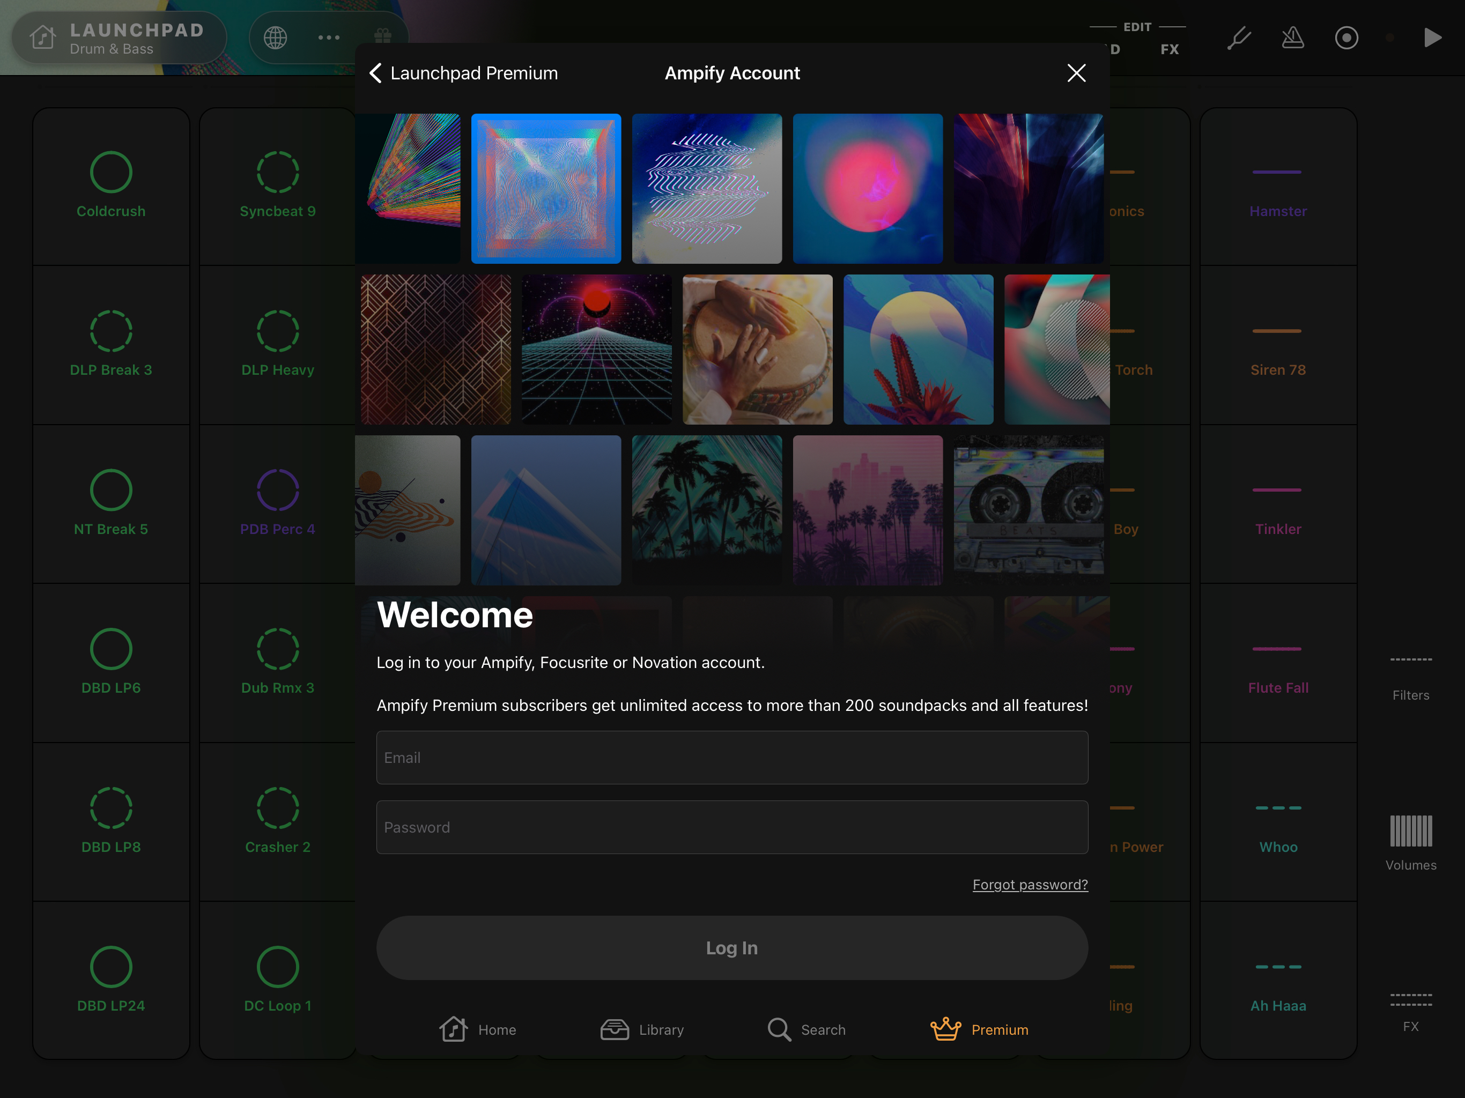Image resolution: width=1465 pixels, height=1098 pixels.
Task: Select the blue pyramid soundpack thumbnail
Action: 546,510
